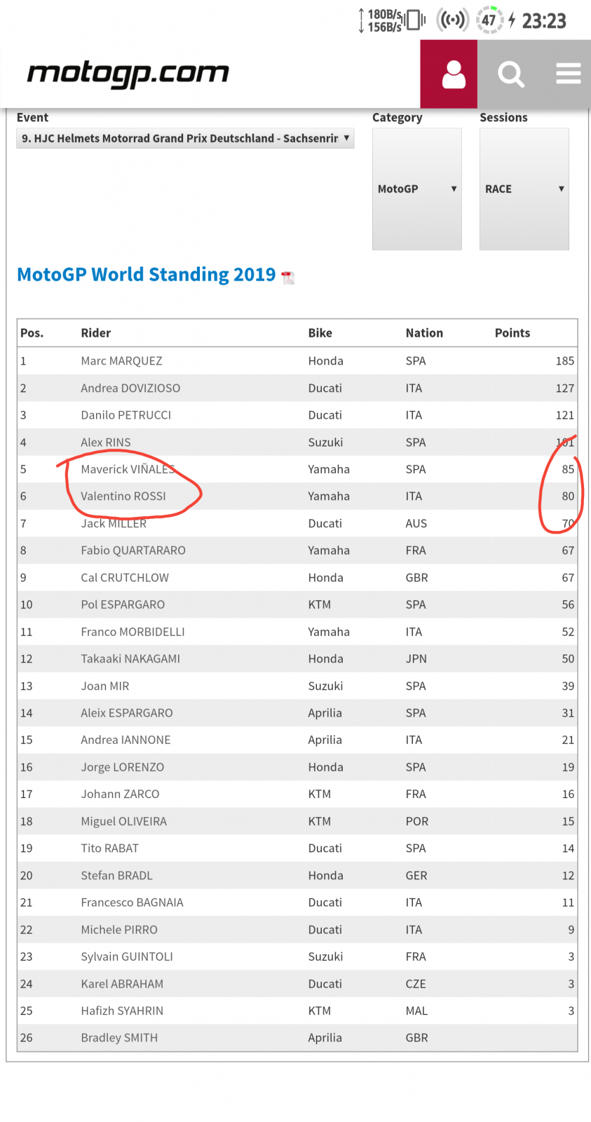
Task: Click the MotoGP World Standing 2019 heading
Action: pos(147,274)
